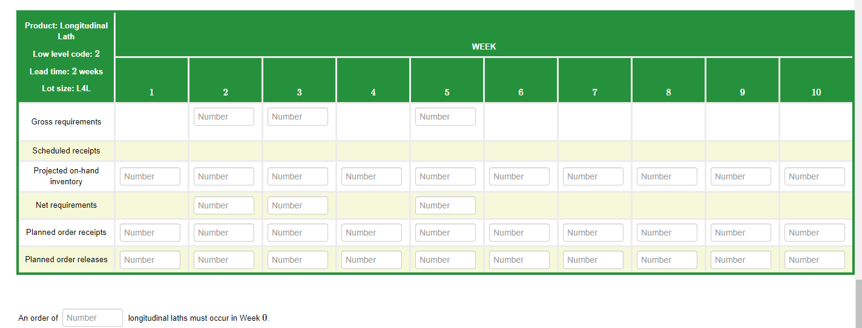Click Planned order receipts field, week 6
The image size is (862, 328).
coord(519,233)
